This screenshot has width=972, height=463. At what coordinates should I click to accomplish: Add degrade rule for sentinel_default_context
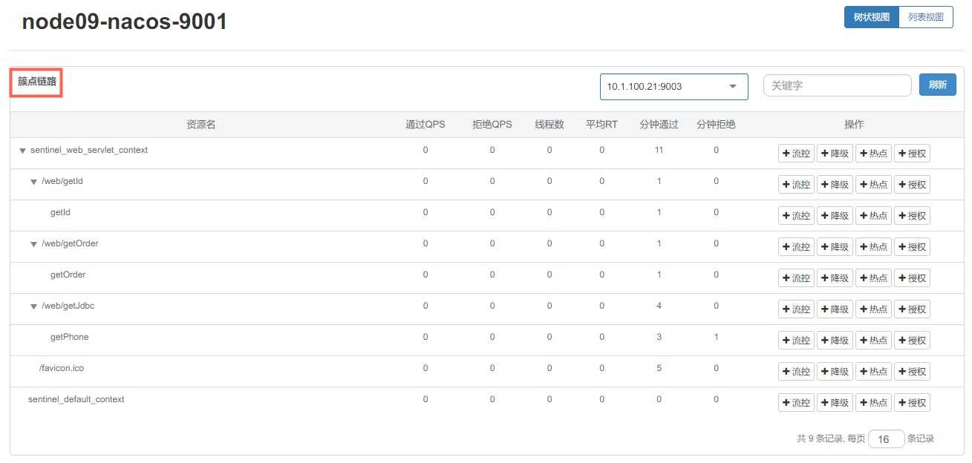tap(835, 403)
